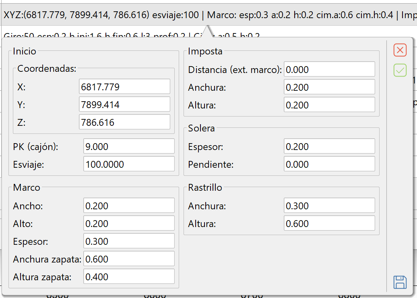The image size is (417, 298).
Task: Select the Imposta Anchura field
Action: (329, 87)
